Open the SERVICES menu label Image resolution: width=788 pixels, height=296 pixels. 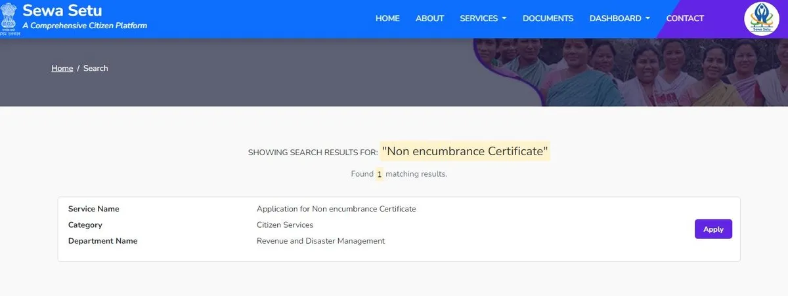coord(479,18)
